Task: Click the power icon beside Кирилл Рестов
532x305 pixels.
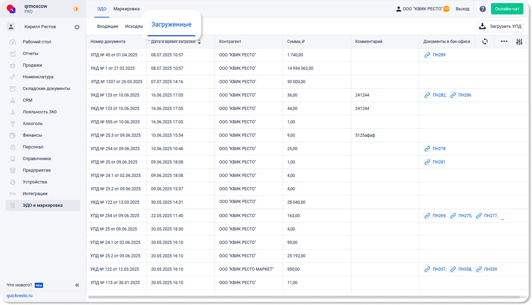Action: click(x=77, y=27)
